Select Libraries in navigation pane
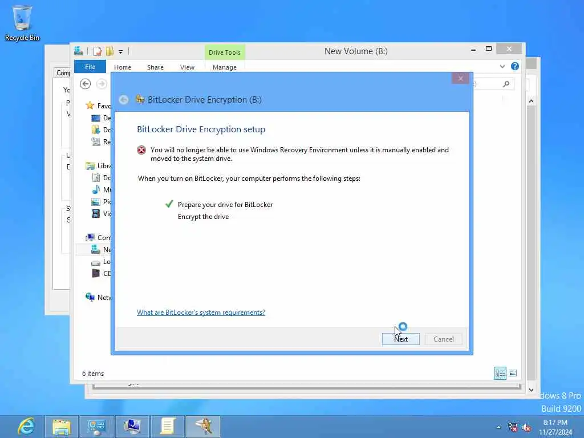 click(98, 166)
